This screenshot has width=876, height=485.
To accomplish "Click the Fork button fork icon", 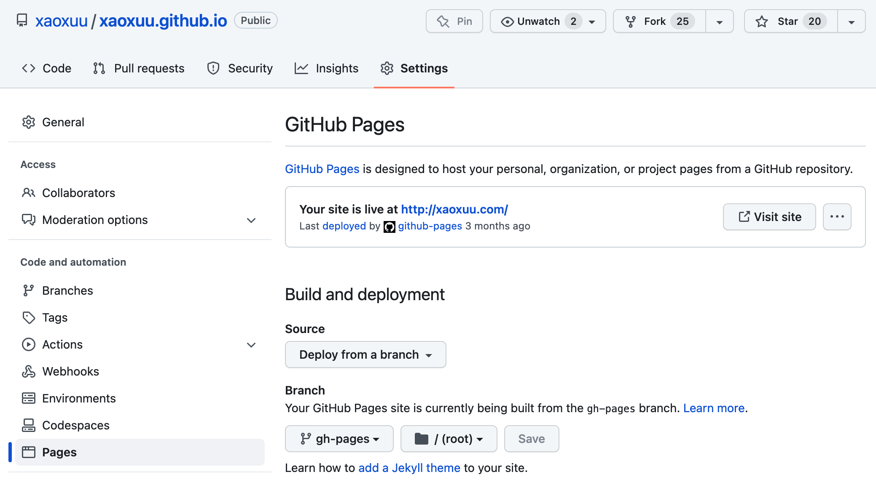I will [631, 21].
